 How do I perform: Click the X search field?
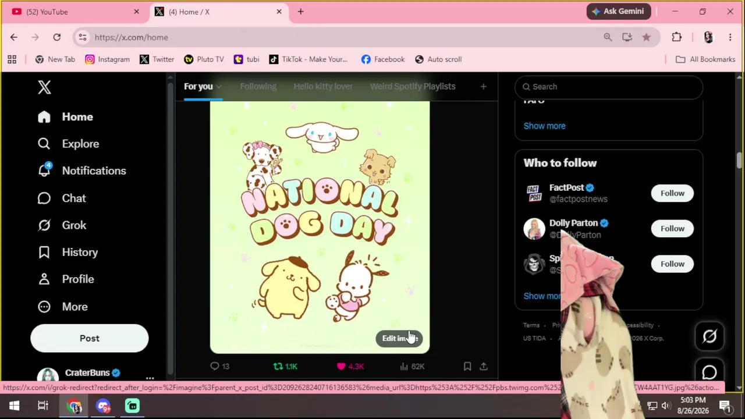pos(609,87)
